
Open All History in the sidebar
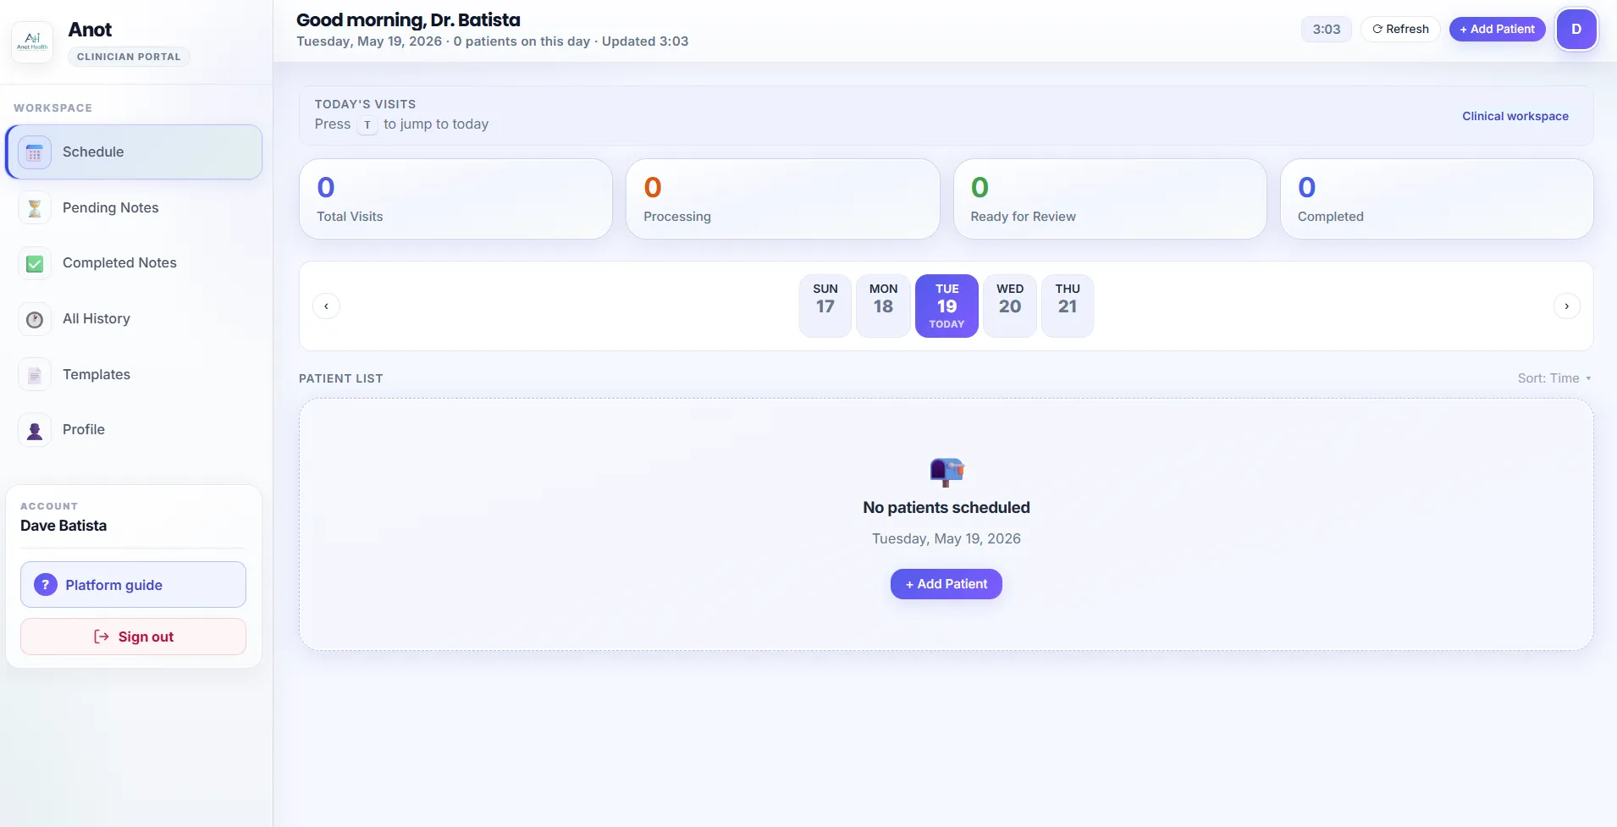click(x=134, y=319)
